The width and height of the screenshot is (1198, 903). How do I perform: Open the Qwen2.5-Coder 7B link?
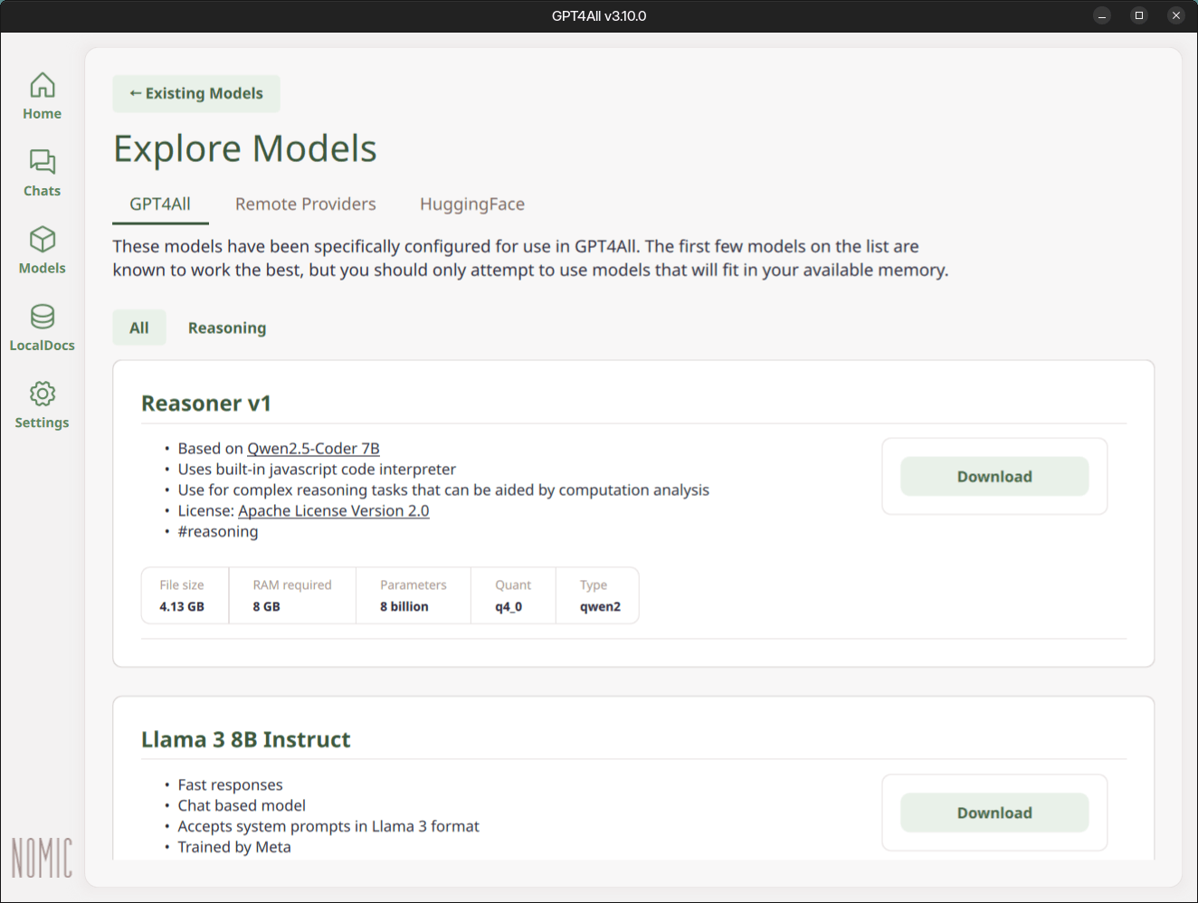point(313,449)
